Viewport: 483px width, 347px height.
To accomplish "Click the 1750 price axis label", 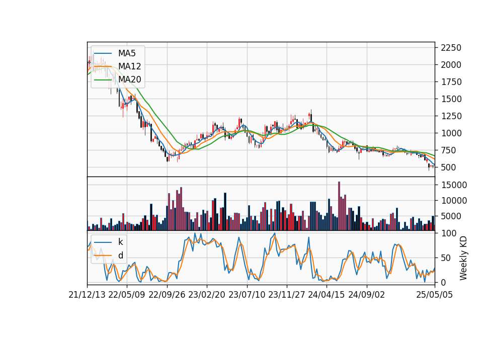I will tap(451, 82).
